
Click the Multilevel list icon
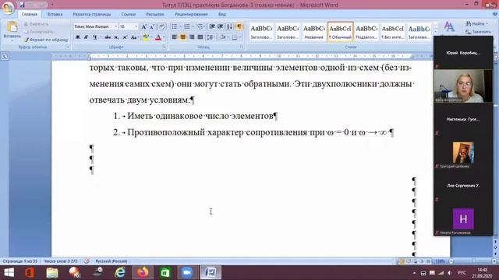pos(200,26)
